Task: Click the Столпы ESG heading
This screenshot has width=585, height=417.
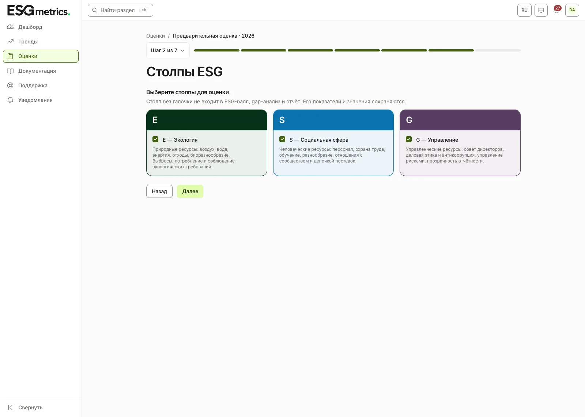Action: (184, 72)
